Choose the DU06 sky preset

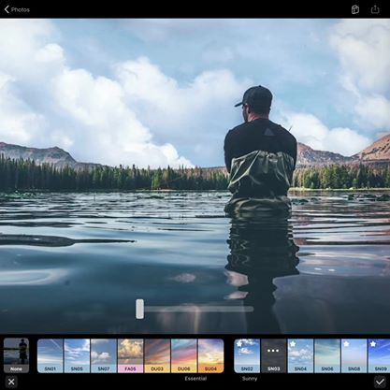pyautogui.click(x=184, y=355)
